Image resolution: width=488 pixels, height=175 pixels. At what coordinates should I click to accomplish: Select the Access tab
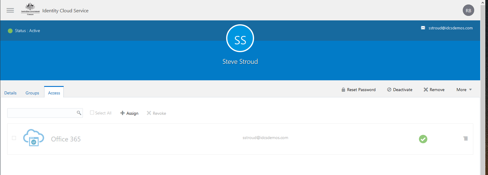coord(54,93)
